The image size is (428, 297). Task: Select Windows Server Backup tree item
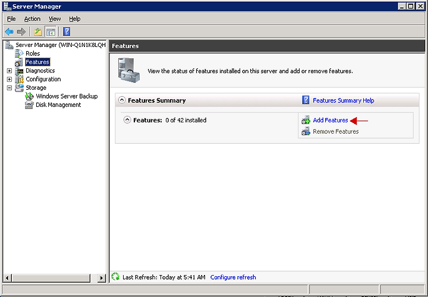coord(67,96)
